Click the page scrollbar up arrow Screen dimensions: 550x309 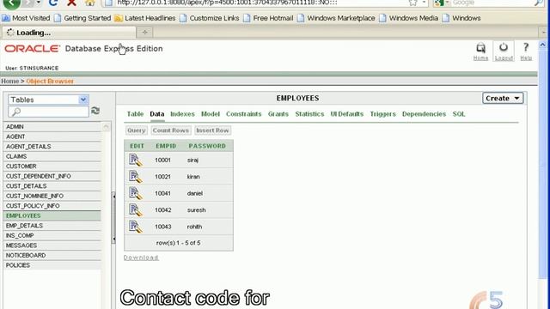(x=542, y=45)
